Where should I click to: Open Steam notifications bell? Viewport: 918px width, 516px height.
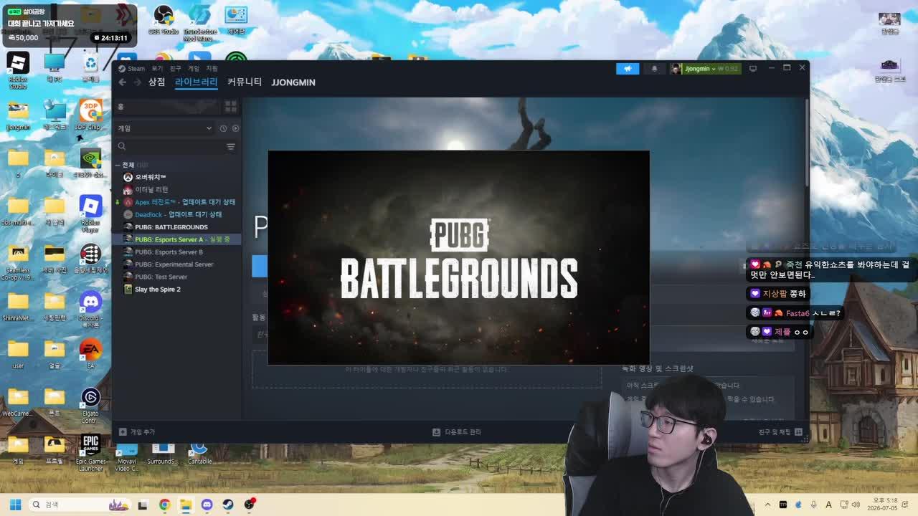click(x=654, y=69)
